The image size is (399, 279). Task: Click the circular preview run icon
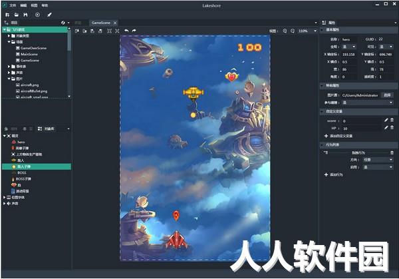[37, 15]
